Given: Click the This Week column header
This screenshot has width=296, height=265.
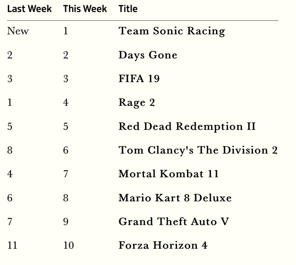Looking at the screenshot, I should click(x=85, y=9).
